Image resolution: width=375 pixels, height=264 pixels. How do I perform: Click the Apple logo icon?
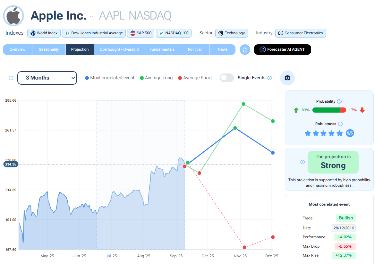click(13, 16)
